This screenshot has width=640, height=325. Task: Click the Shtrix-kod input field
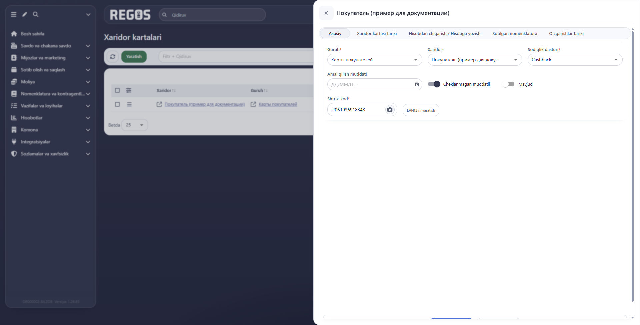[x=357, y=110]
